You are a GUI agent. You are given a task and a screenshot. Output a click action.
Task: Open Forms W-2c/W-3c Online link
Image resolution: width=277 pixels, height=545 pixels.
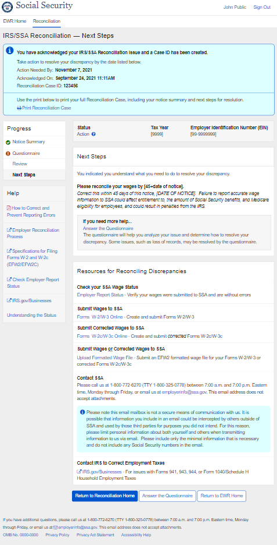[x=102, y=336]
